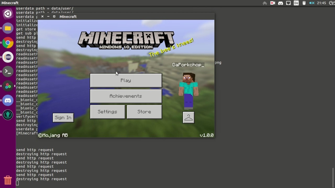Screen dimensions: 335x188
Task: Open Minecraft Settings
Action: tap(108, 112)
